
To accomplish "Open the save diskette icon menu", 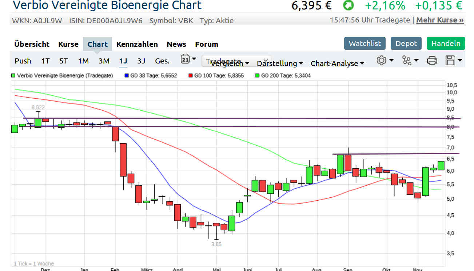I will coord(454,60).
